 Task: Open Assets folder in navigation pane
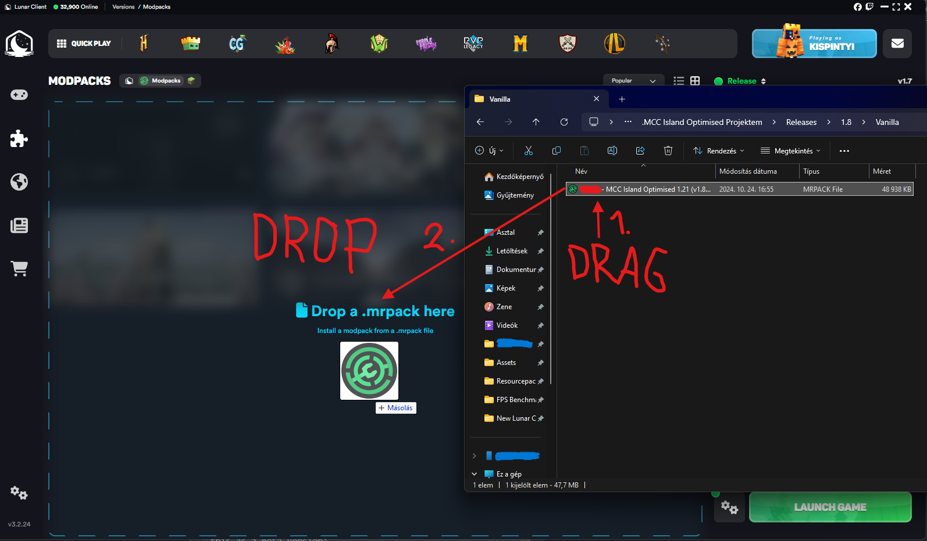tap(506, 363)
